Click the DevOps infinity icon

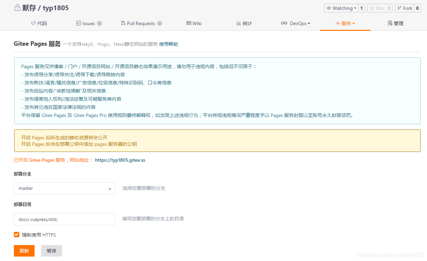coord(284,23)
